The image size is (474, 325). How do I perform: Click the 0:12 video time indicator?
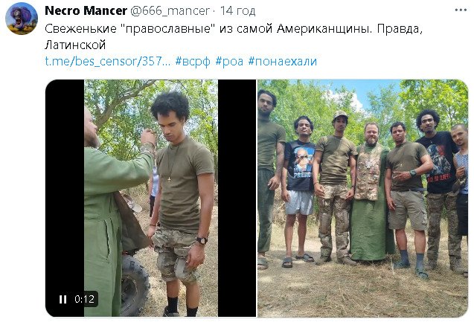(85, 299)
